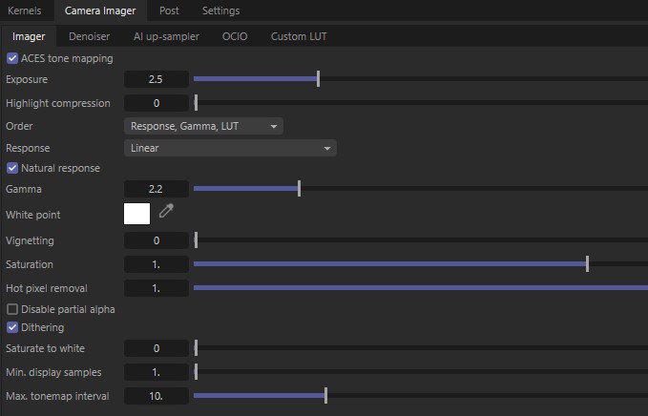Open the Post tab

(169, 10)
